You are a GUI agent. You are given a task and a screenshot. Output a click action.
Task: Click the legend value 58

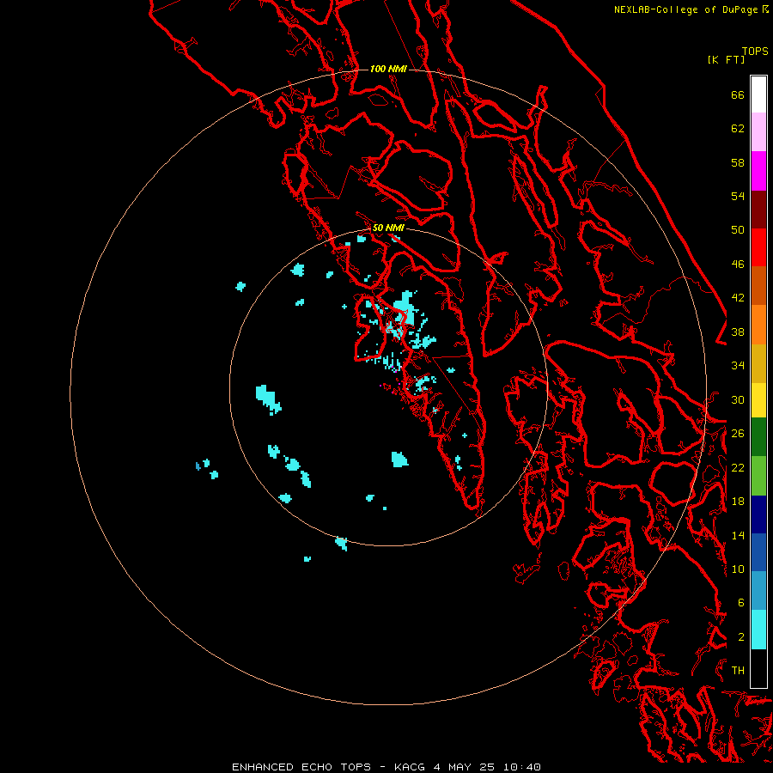click(x=738, y=162)
